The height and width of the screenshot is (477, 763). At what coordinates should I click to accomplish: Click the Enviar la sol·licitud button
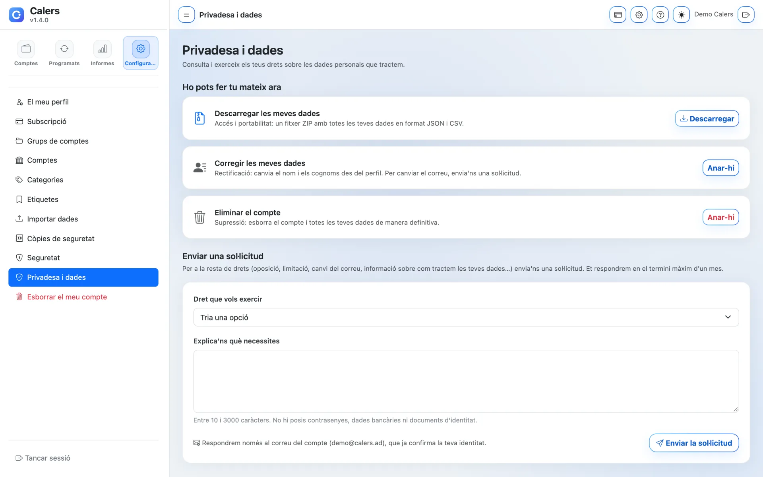694,443
